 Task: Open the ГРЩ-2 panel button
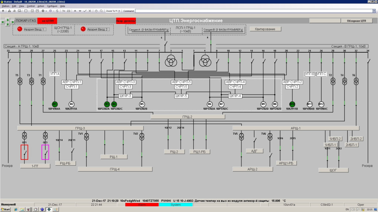[x=188, y=117]
